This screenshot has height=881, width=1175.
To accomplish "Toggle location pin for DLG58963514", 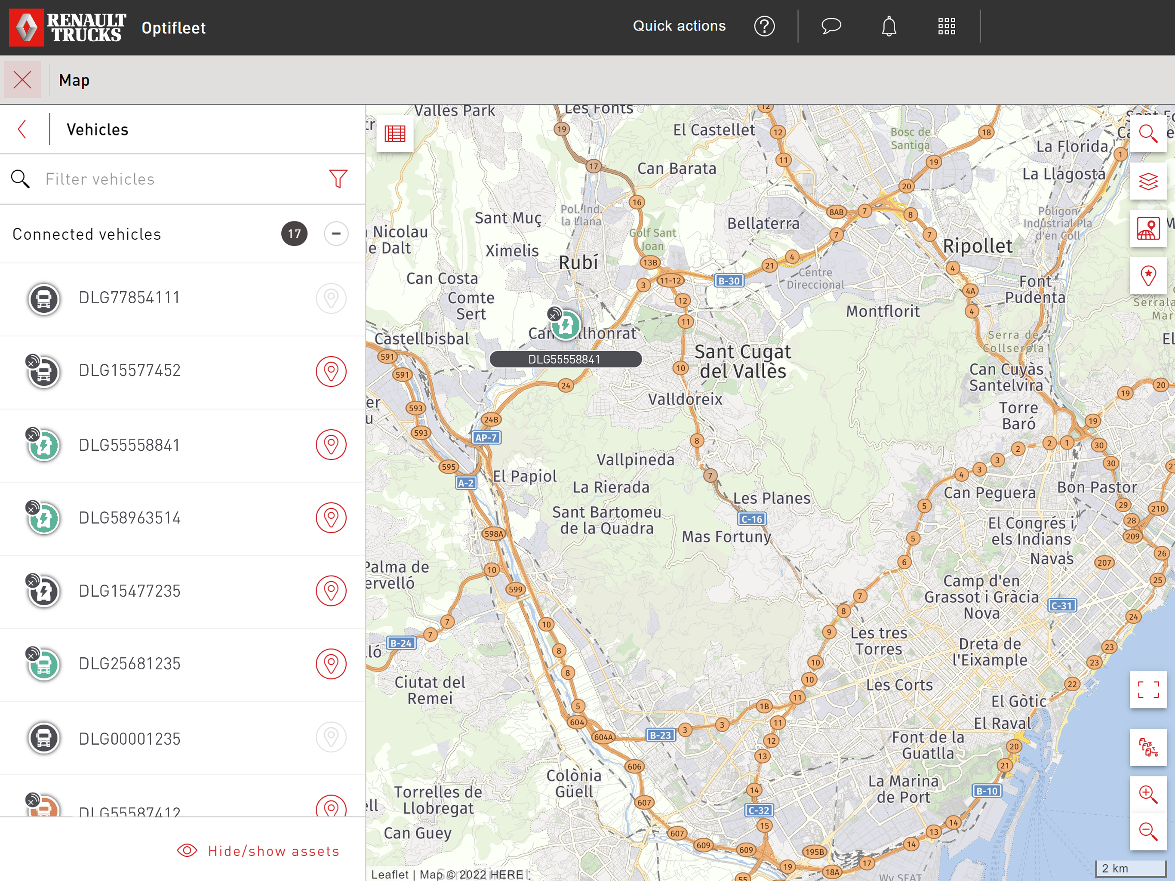I will 331,518.
